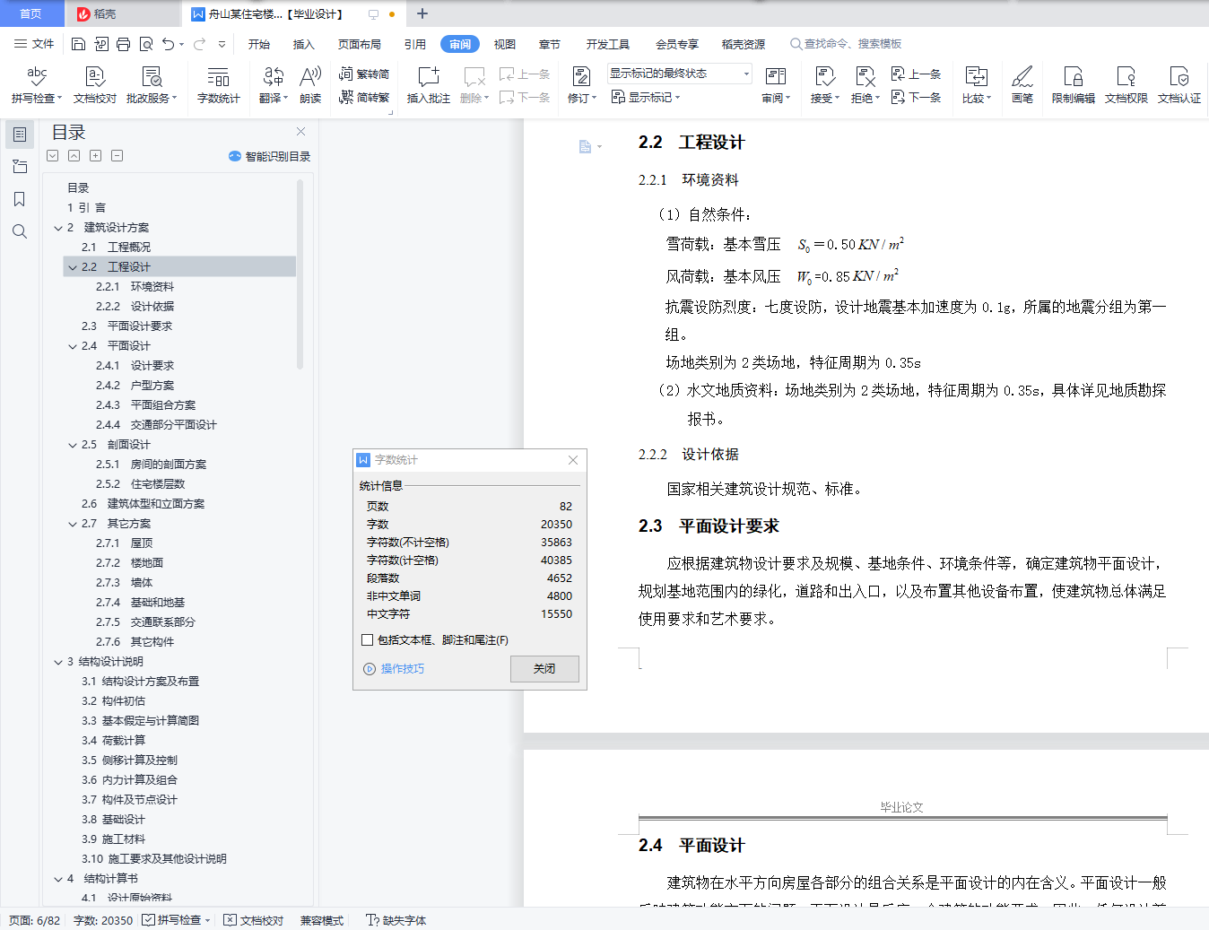Add a new tab with plus button
This screenshot has width=1209, height=930.
(x=422, y=13)
